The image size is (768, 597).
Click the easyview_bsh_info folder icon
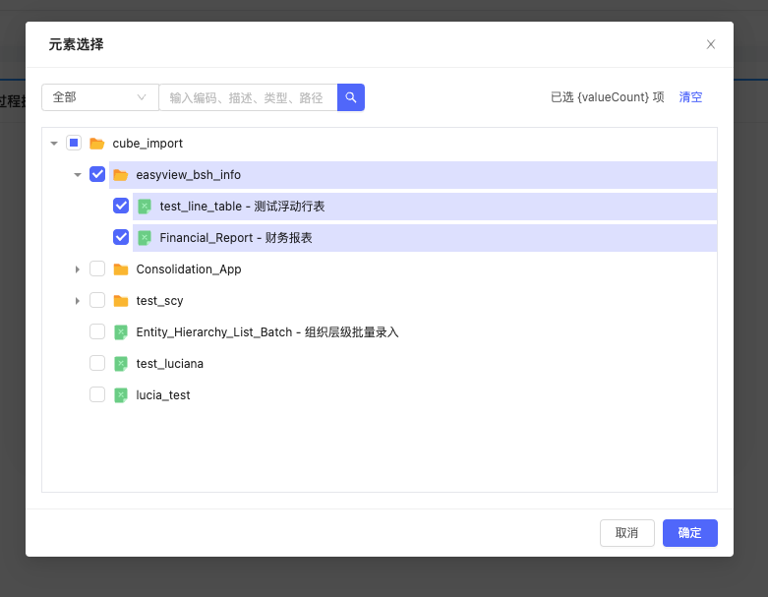(x=121, y=175)
